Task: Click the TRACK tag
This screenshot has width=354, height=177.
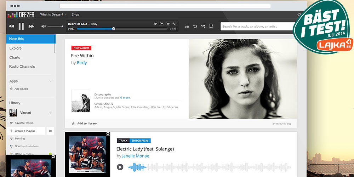Action: coord(123,141)
